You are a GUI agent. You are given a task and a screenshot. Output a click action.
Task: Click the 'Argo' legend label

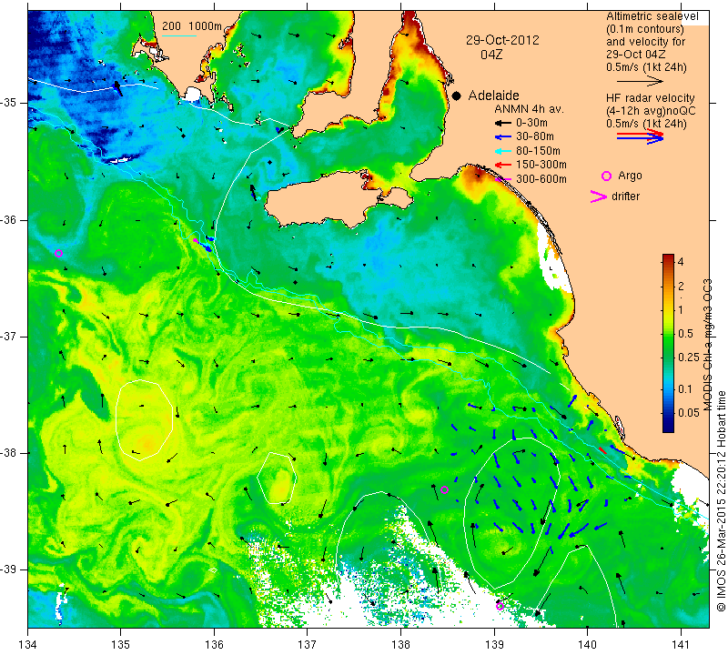630,176
